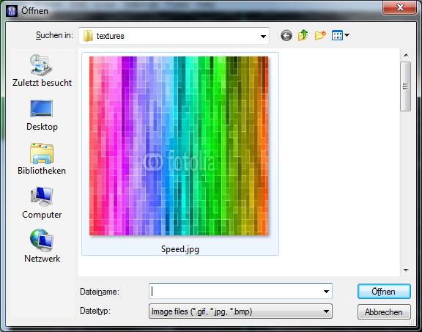This screenshot has width=422, height=332.
Task: Open the view menu icon
Action: coord(337,35)
